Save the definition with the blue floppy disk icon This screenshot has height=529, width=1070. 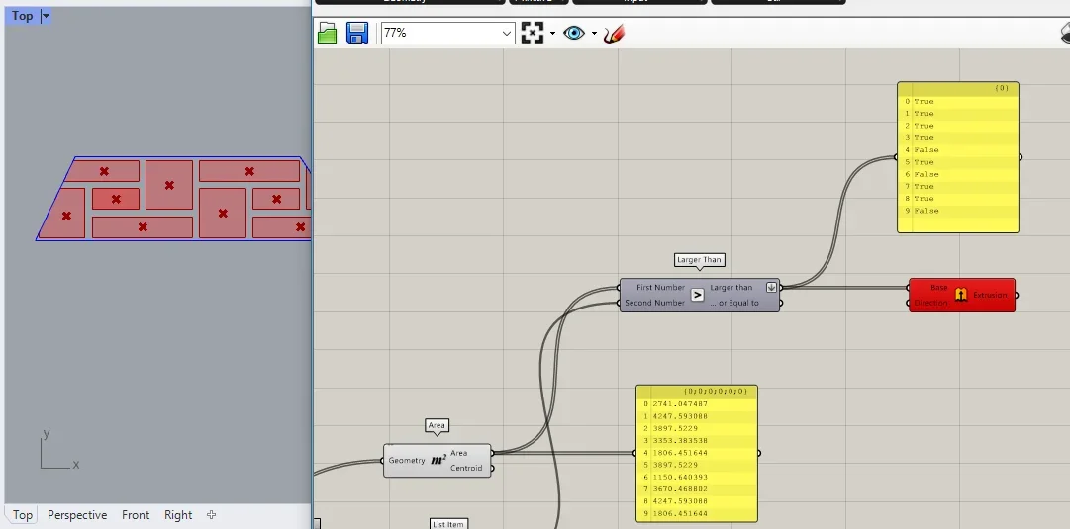[357, 33]
